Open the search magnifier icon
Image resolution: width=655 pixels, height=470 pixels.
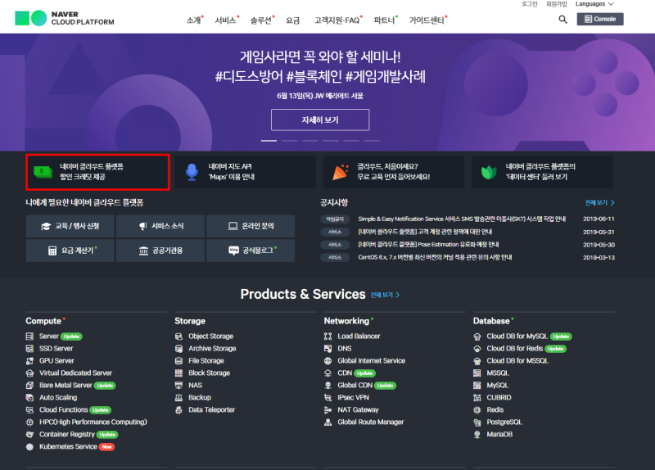pos(562,19)
